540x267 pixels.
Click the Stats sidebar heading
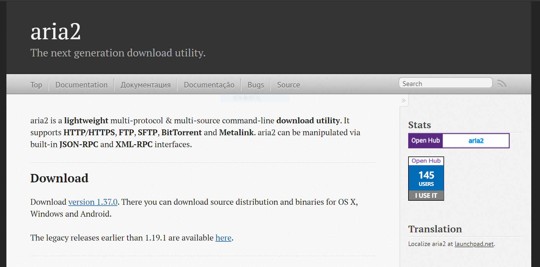click(420, 125)
